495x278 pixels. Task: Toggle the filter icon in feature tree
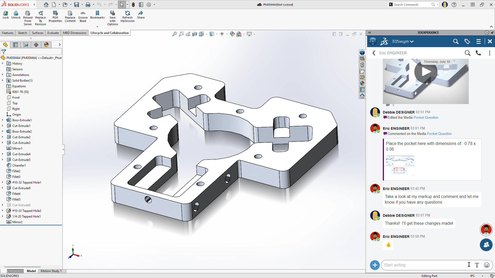[4, 51]
